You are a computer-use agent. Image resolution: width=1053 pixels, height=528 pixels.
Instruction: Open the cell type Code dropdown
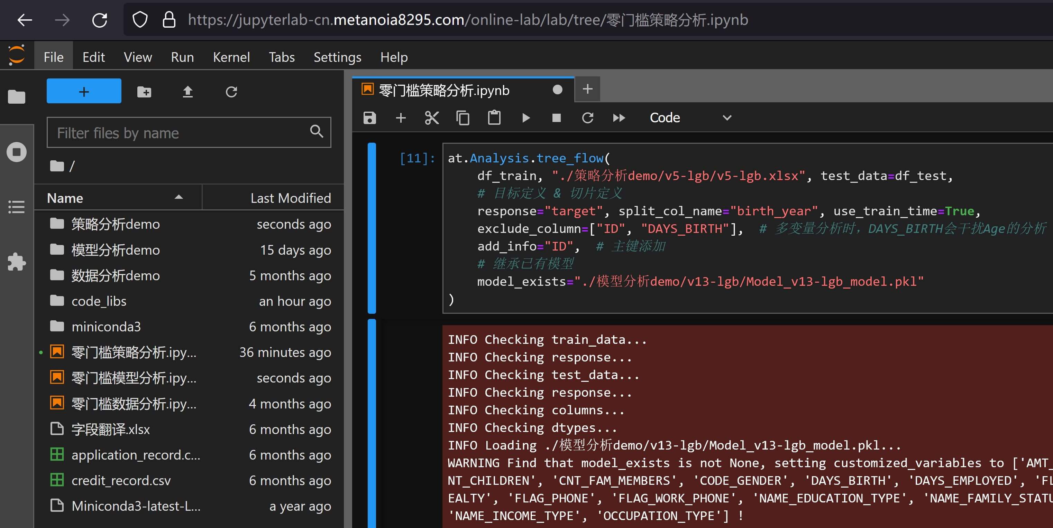[x=690, y=118]
